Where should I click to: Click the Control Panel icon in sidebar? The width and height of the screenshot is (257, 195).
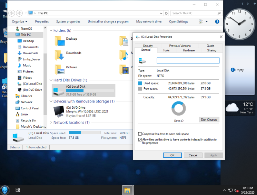[x=17, y=108]
